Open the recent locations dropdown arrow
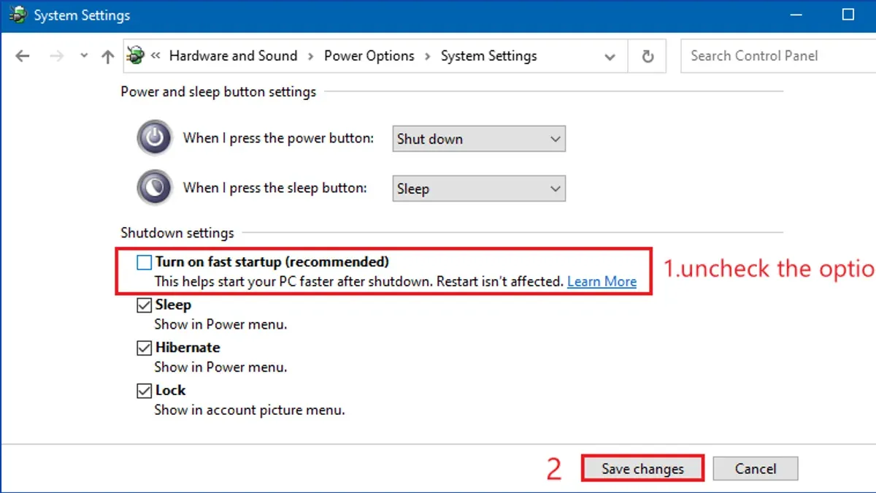 pos(84,56)
